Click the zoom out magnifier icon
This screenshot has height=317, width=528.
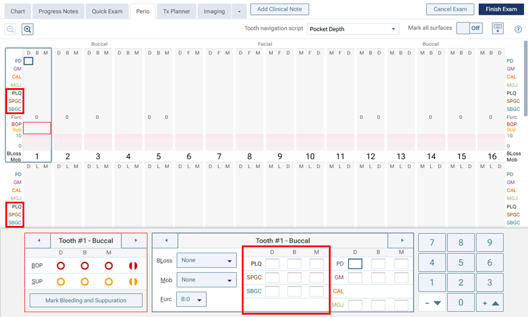click(x=10, y=29)
